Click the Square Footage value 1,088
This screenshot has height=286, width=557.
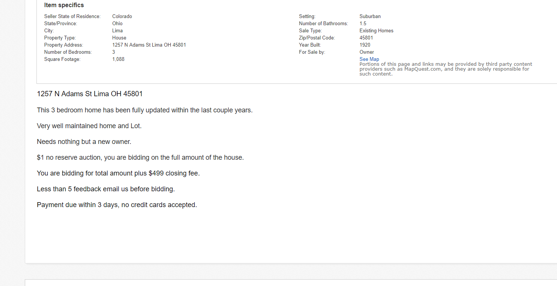pos(118,59)
